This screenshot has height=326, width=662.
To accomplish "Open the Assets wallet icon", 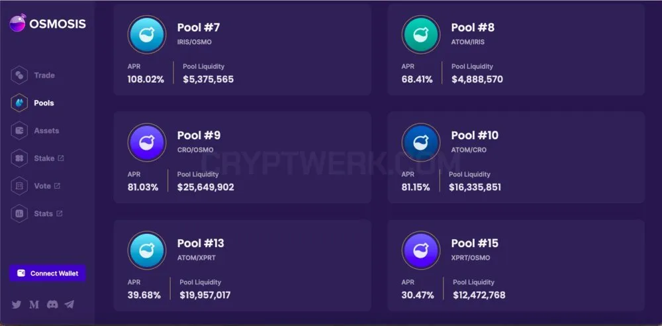I will coord(19,131).
